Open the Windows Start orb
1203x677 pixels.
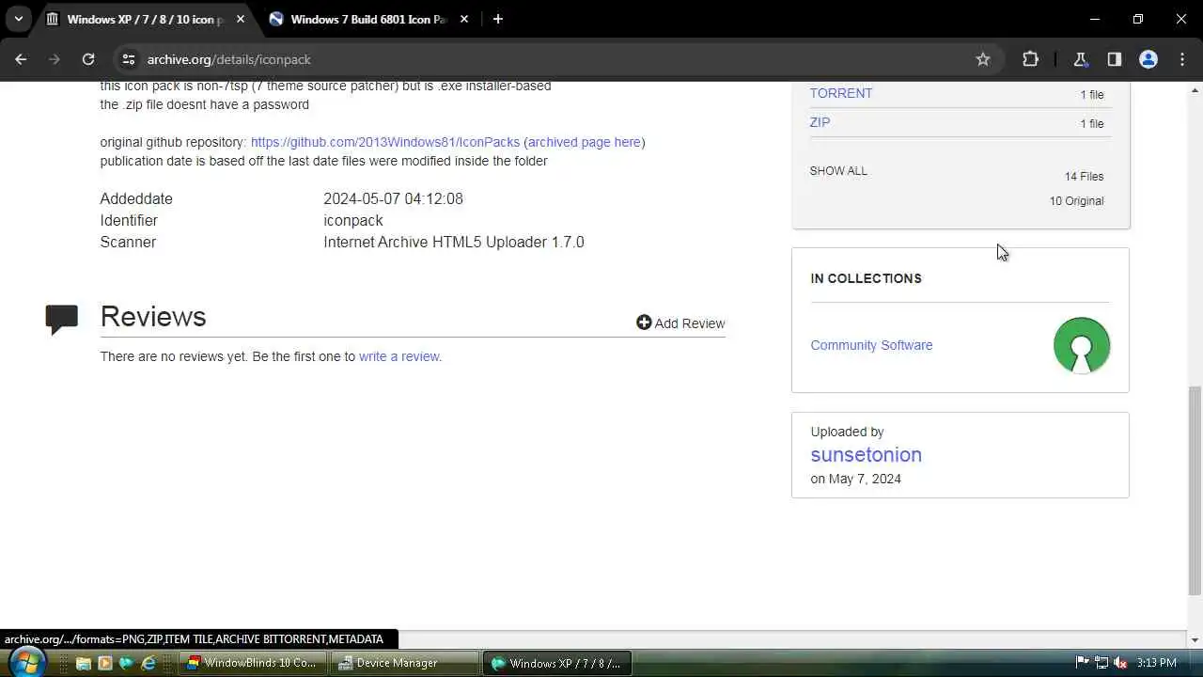27,661
